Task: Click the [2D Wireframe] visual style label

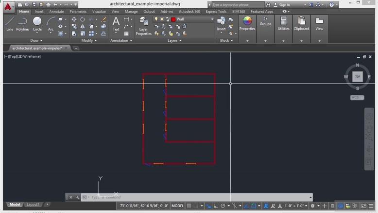Action: point(29,56)
